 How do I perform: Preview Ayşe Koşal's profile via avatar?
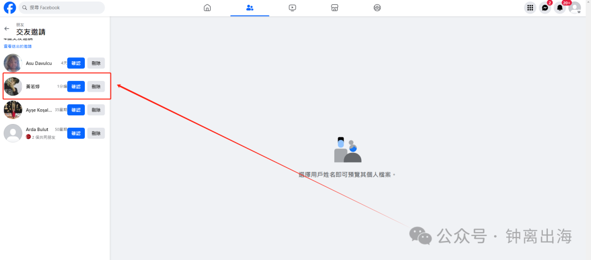click(13, 110)
